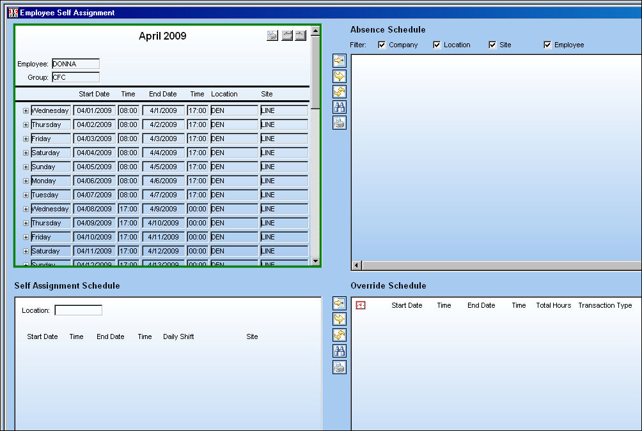Click the printer icon beside April 2009
Screen dimensions: 642x431
(x=272, y=36)
